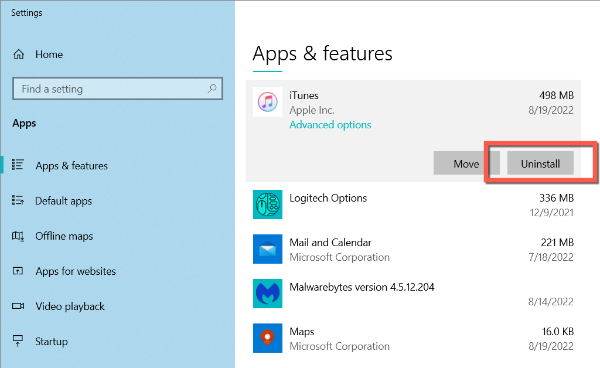
Task: Click the Malwarebytes app icon
Action: tap(267, 294)
